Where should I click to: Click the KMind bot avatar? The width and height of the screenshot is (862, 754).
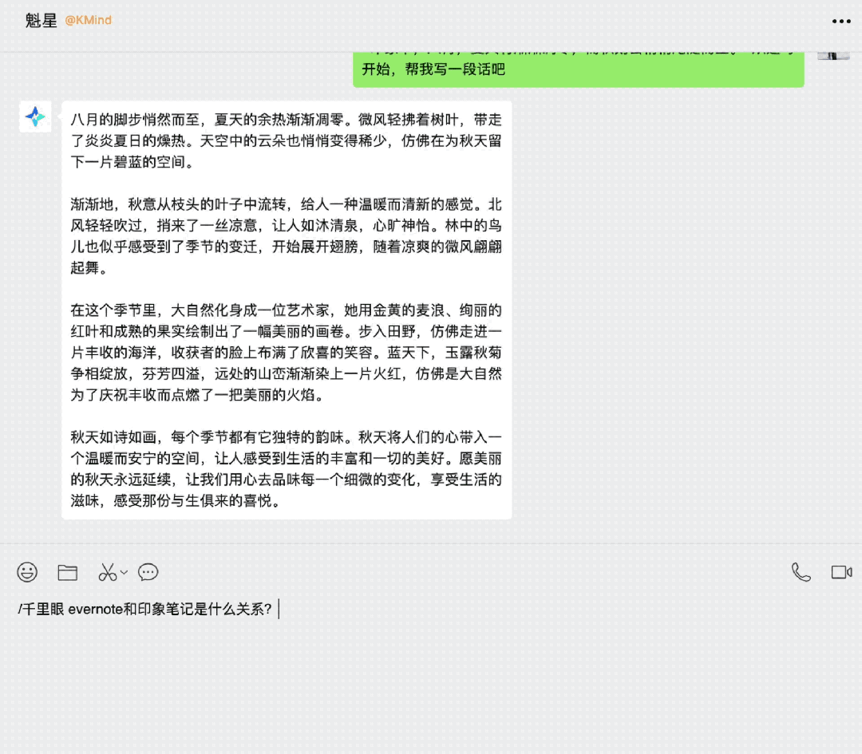(x=35, y=116)
